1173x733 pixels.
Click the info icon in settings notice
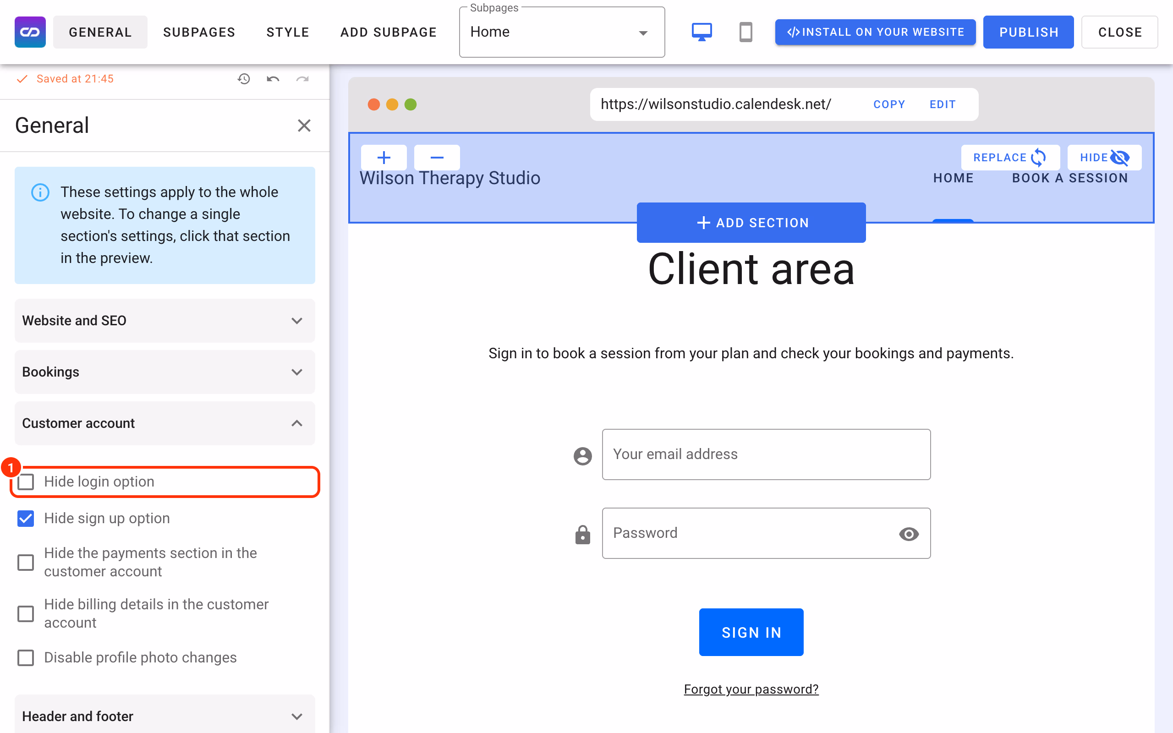(x=40, y=192)
